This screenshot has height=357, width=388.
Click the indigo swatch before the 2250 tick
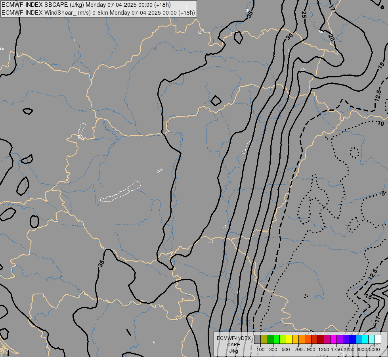pyautogui.click(x=346, y=339)
